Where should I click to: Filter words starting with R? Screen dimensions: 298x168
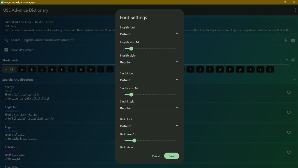[x=190, y=70]
